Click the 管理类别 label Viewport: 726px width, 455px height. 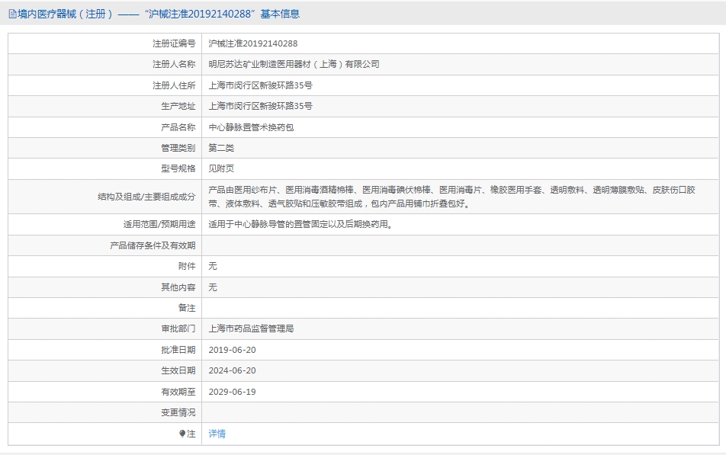point(178,148)
